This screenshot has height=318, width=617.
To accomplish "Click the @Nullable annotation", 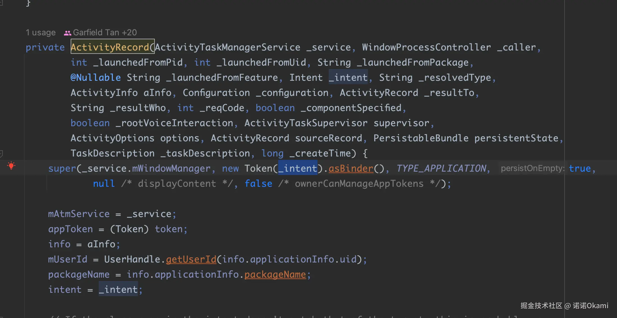I will pos(96,77).
